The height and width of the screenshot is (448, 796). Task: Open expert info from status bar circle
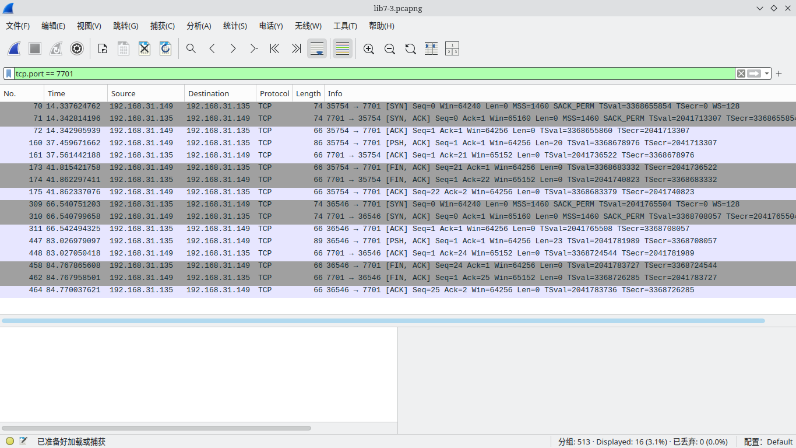[10, 442]
